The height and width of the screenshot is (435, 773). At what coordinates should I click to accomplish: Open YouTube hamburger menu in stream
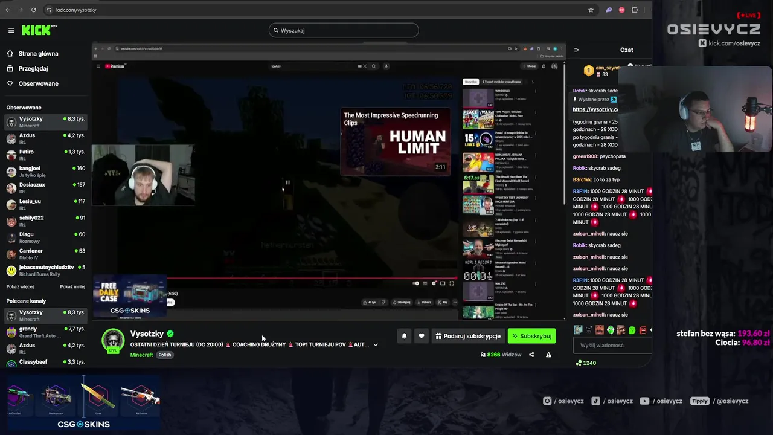(98, 66)
